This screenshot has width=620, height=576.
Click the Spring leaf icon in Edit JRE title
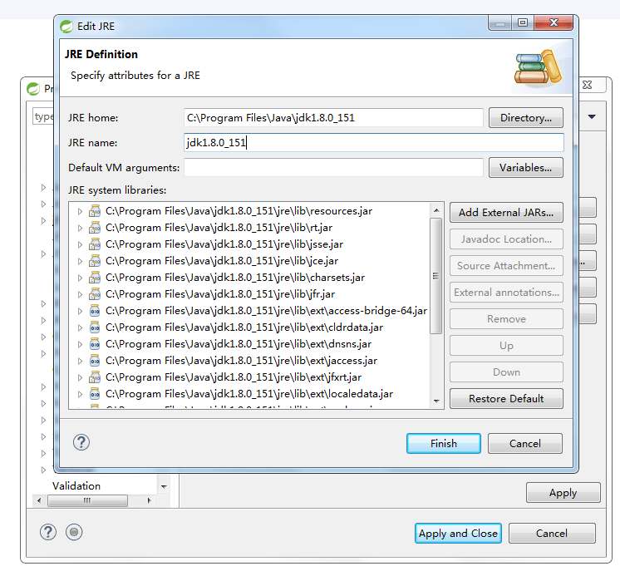[x=66, y=27]
